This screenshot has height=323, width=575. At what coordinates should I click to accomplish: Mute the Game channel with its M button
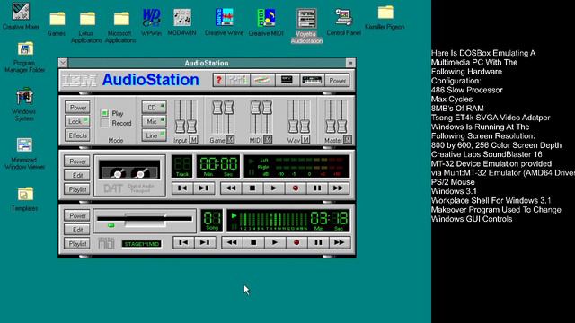(230, 140)
